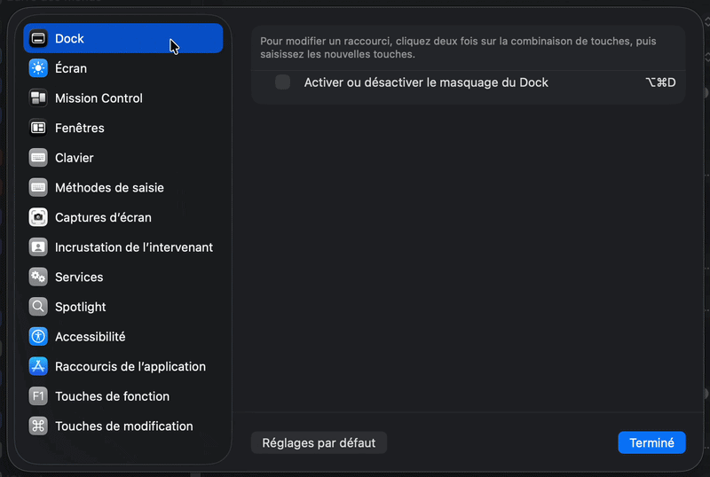
Task: Go to Raccourcis de l'application
Action: (x=130, y=366)
